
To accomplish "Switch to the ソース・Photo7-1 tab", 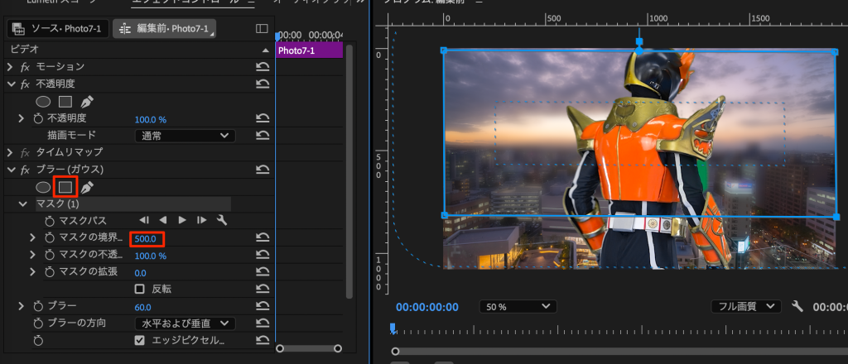I will coord(55,29).
